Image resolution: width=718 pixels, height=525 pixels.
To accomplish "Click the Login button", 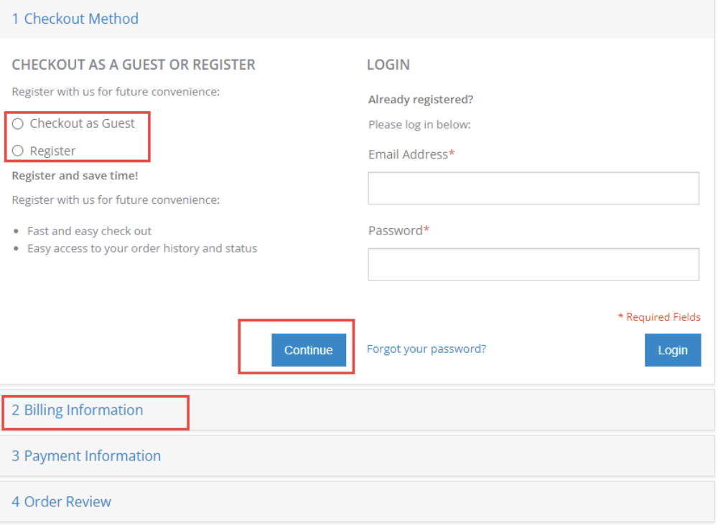I will 672,350.
